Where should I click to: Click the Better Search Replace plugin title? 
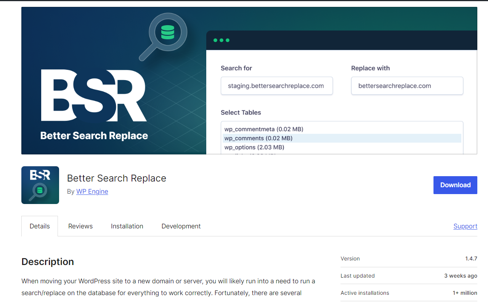[117, 178]
